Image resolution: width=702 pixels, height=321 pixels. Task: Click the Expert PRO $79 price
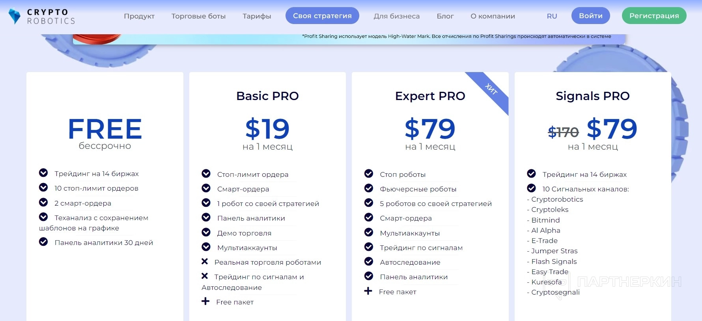click(x=430, y=129)
